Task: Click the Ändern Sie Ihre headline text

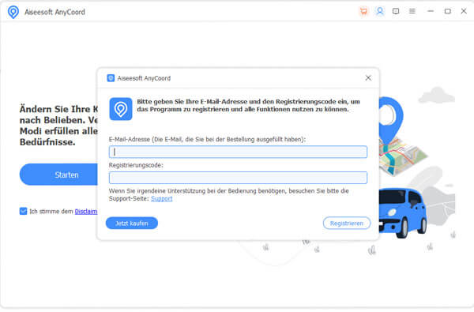Action: click(x=58, y=126)
